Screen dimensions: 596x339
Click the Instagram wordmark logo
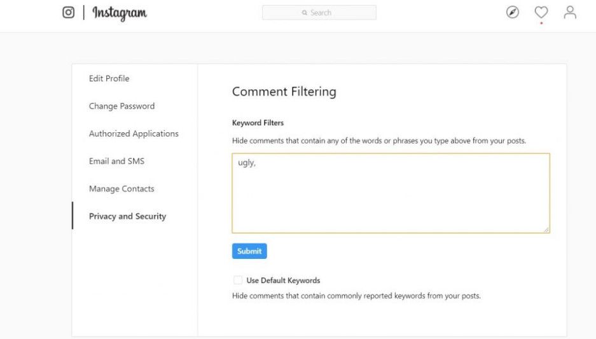(120, 13)
